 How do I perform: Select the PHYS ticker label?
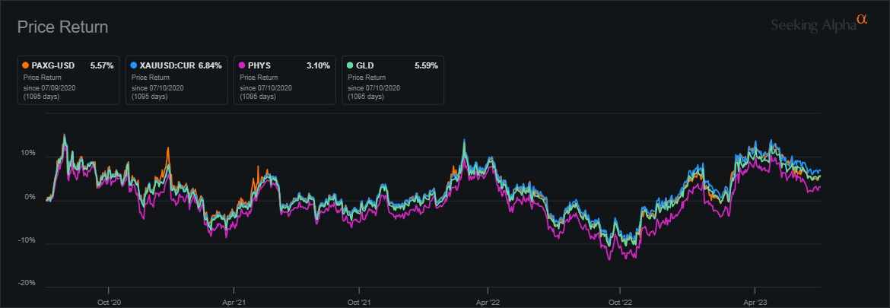pyautogui.click(x=259, y=66)
